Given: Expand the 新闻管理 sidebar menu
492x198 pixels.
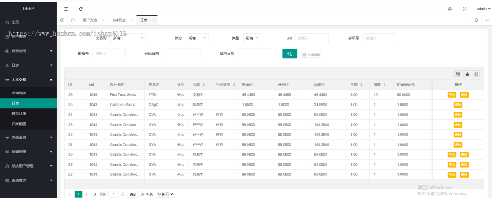Looking at the screenshot, I should [x=28, y=152].
